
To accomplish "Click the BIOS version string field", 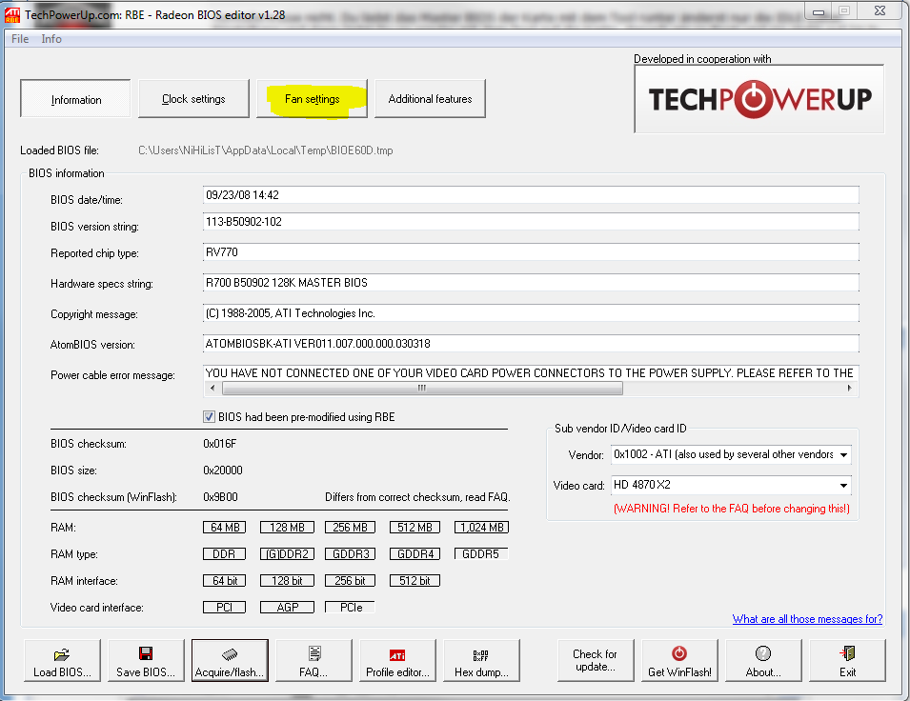I will coord(531,222).
